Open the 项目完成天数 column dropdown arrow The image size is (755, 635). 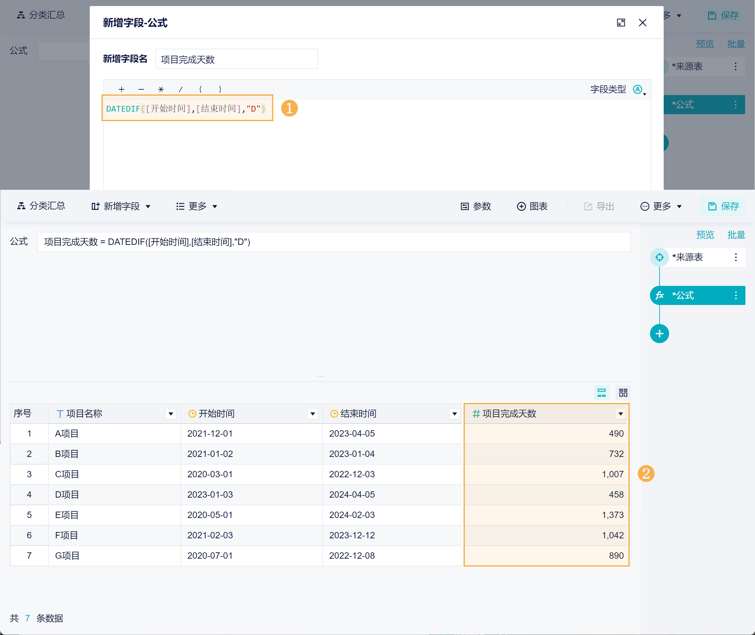pos(620,414)
